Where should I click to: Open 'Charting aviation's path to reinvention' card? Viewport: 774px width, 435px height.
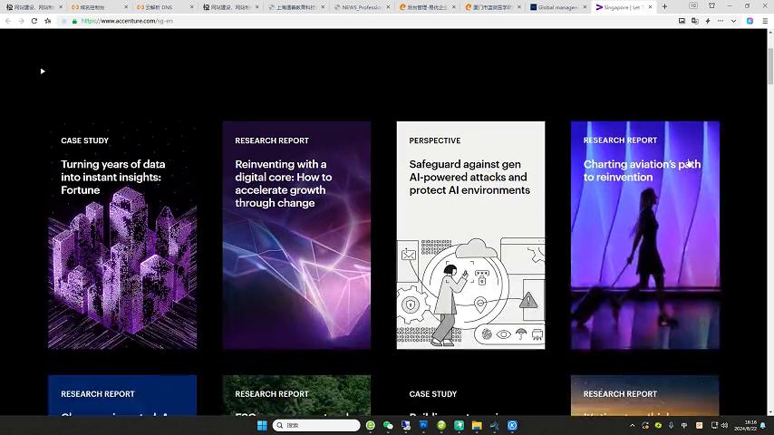pyautogui.click(x=644, y=235)
